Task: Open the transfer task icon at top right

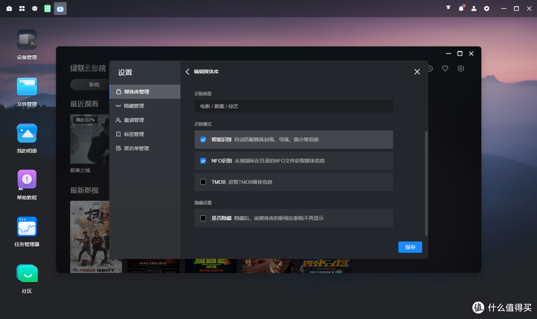Action: pos(448,8)
